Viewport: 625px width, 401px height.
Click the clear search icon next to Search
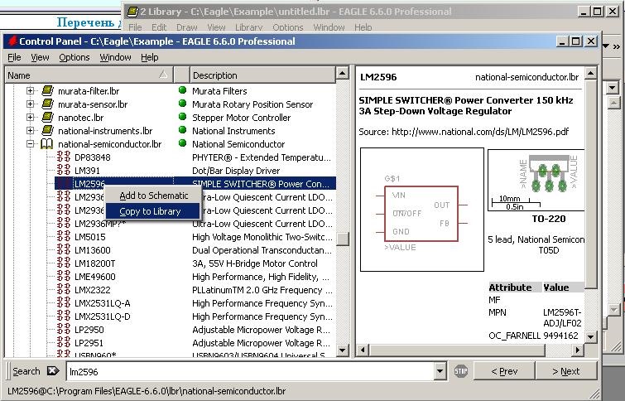coord(53,371)
